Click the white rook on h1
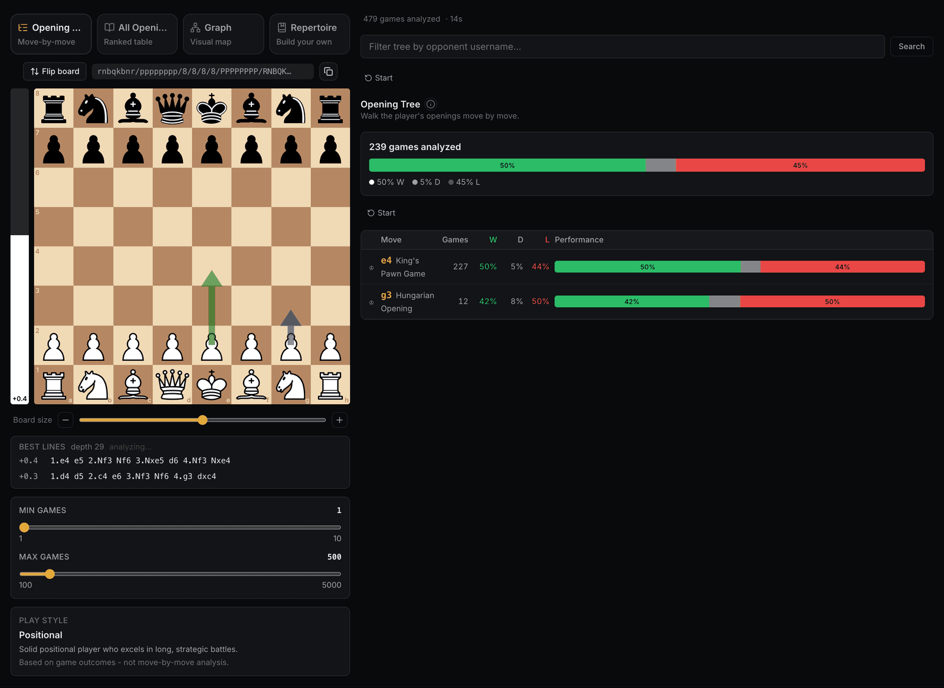The image size is (944, 688). pyautogui.click(x=330, y=384)
